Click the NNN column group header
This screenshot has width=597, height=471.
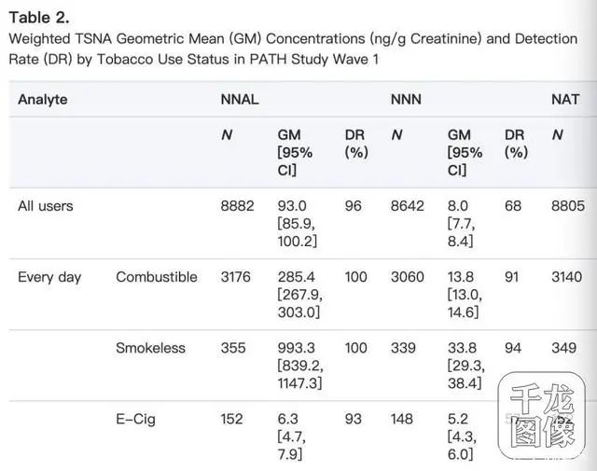click(406, 99)
